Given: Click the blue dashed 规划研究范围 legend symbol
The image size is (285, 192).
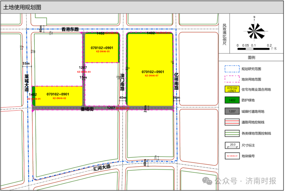Looking at the screenshot, I should click(232, 69).
